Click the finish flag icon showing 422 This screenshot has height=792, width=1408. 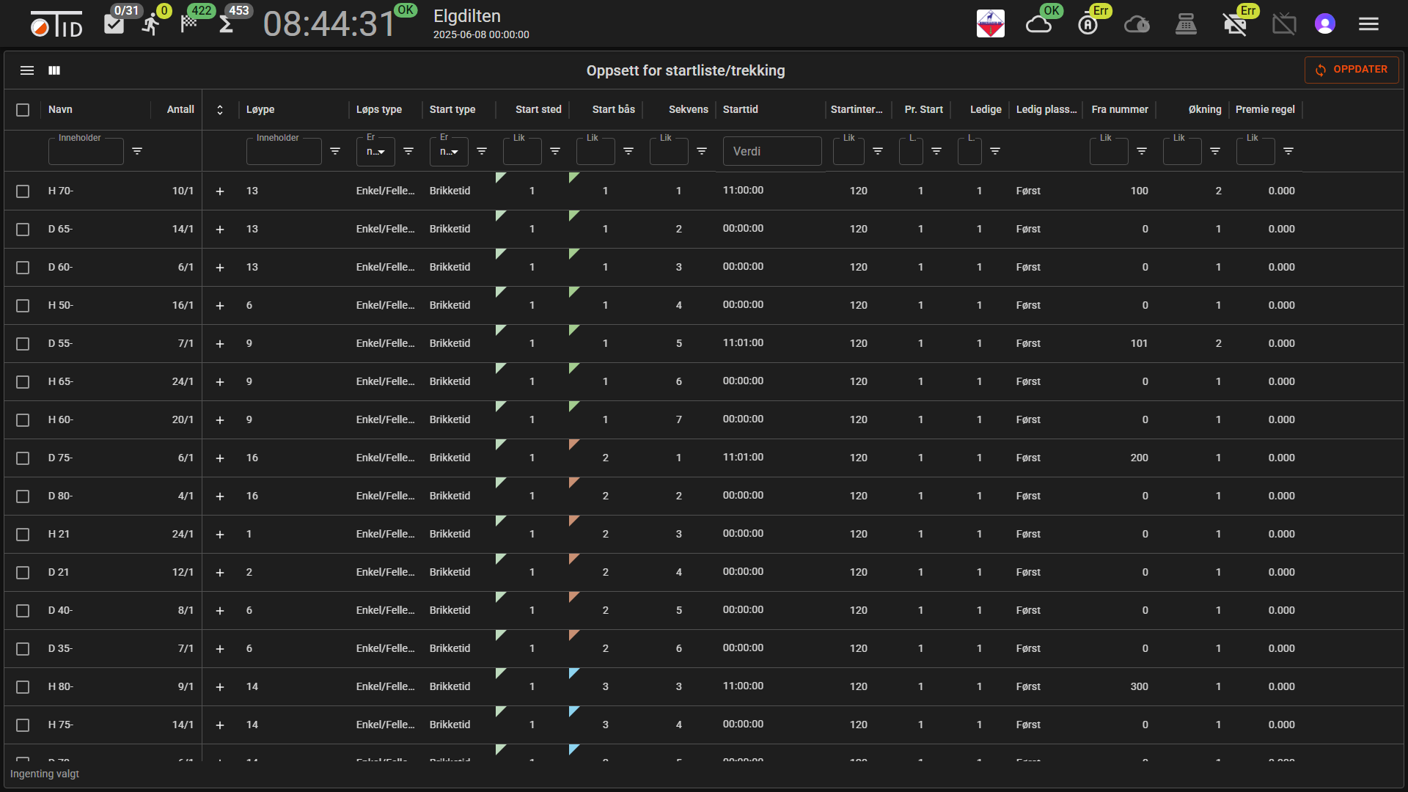[189, 23]
